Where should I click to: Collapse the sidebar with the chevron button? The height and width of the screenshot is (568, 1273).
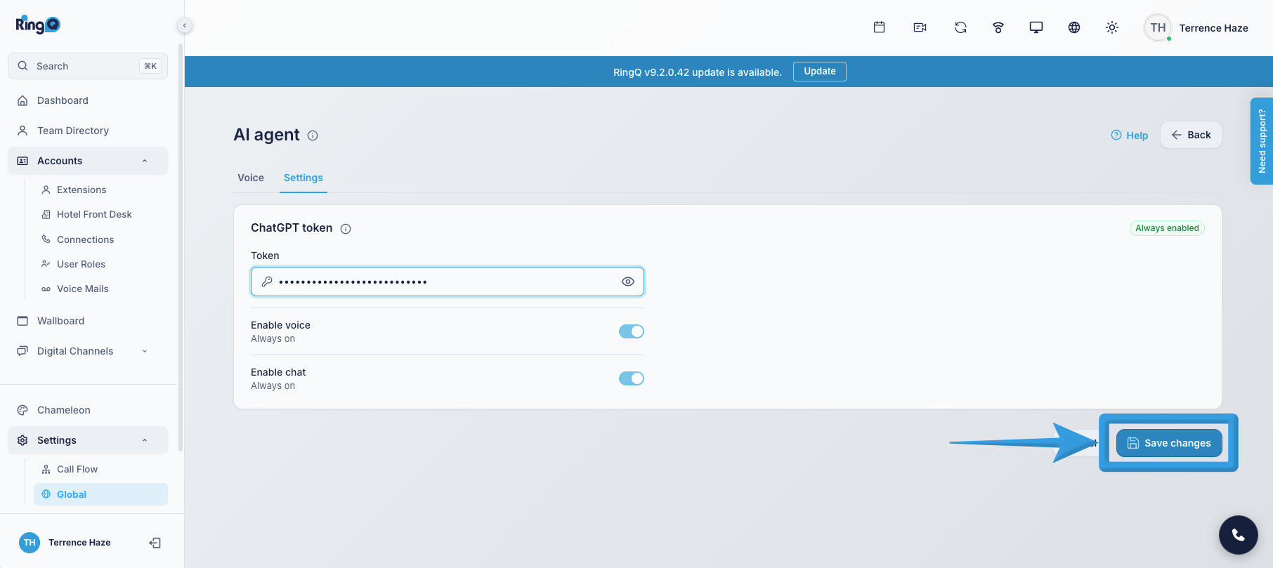point(184,25)
